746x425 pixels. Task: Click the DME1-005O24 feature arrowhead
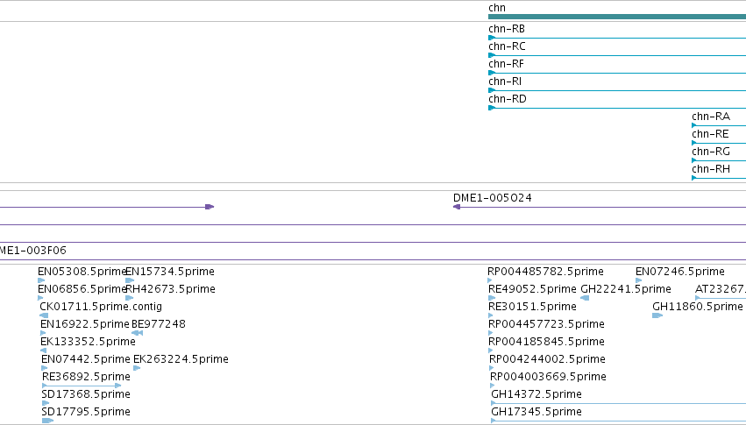pyautogui.click(x=457, y=207)
